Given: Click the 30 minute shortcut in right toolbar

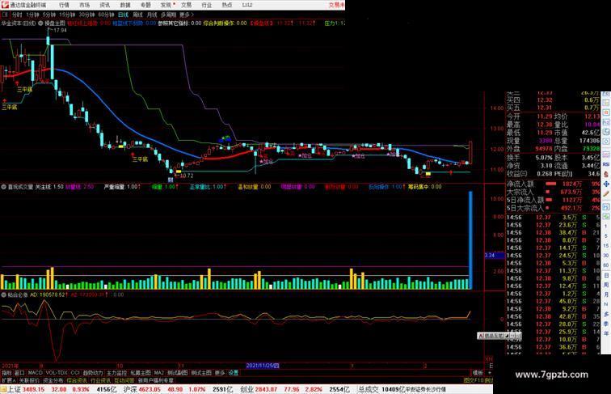Looking at the screenshot, I should point(606,256).
